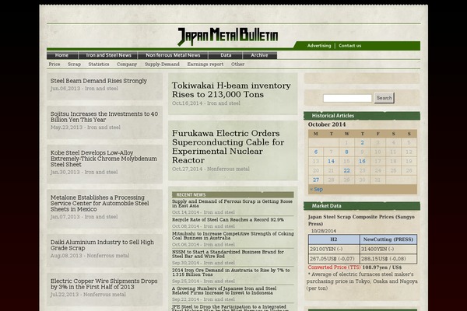This screenshot has height=311, width=467.
Task: Click the H2 column header
Action: [334, 239]
